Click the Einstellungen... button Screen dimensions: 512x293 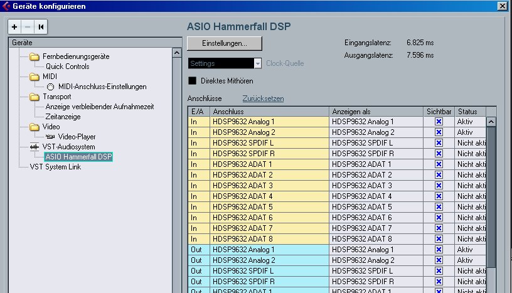point(225,43)
